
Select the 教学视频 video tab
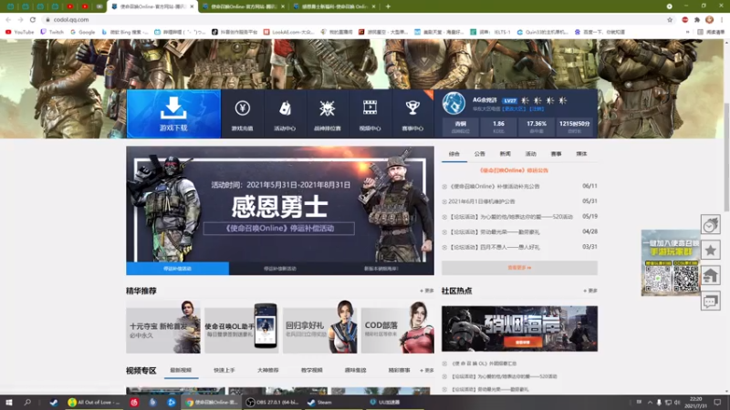point(312,371)
